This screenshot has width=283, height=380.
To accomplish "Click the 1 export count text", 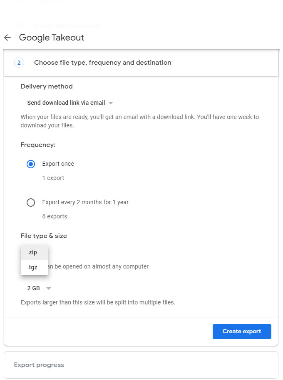I will click(53, 177).
